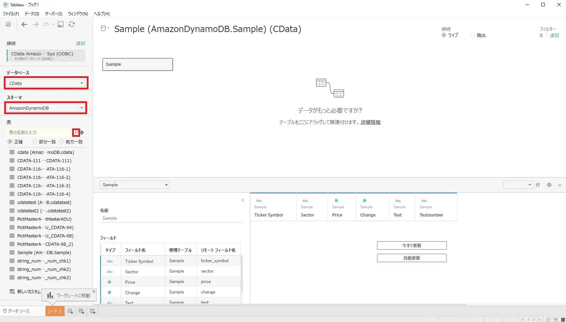Click the 追加 link under フィルター
Viewport: 566px width, 322px height.
coord(554,35)
